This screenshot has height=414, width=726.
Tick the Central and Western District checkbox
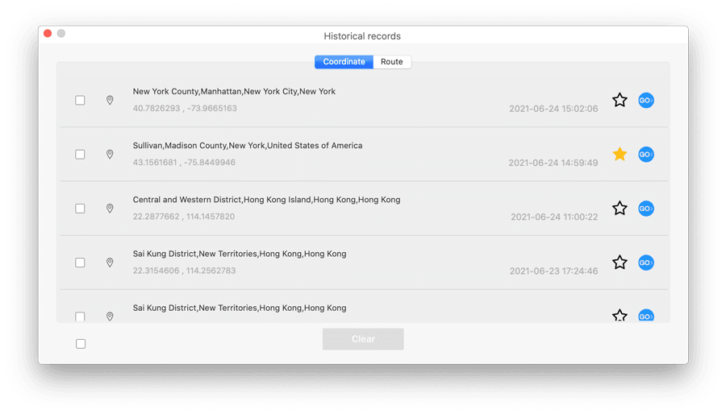(x=80, y=208)
